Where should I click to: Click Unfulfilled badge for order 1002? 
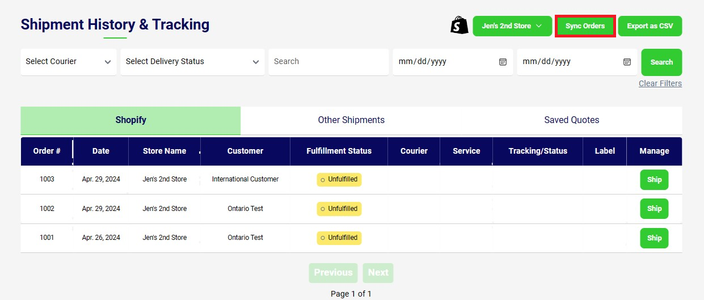[x=339, y=209]
